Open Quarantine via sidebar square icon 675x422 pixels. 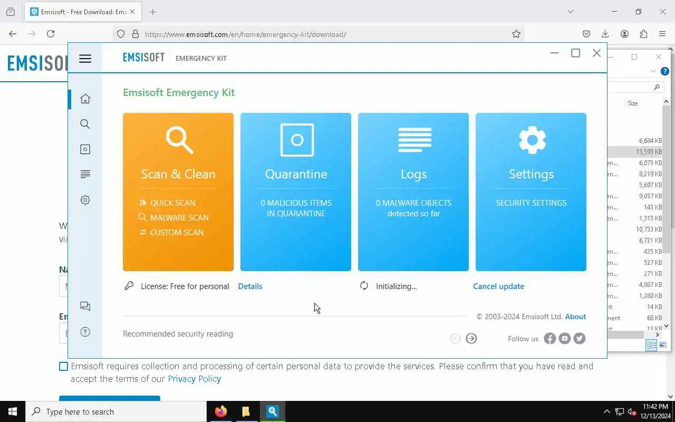pyautogui.click(x=85, y=149)
